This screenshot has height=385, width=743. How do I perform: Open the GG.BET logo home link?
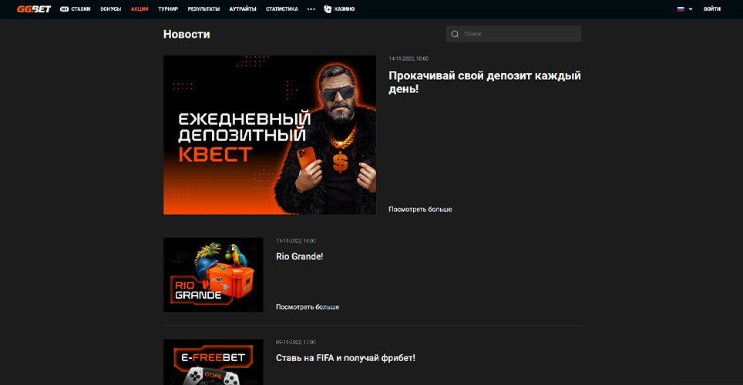(34, 9)
